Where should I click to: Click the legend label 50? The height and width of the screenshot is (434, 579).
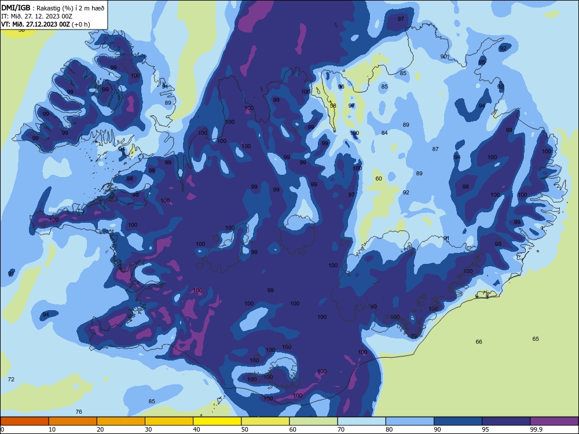click(244, 429)
